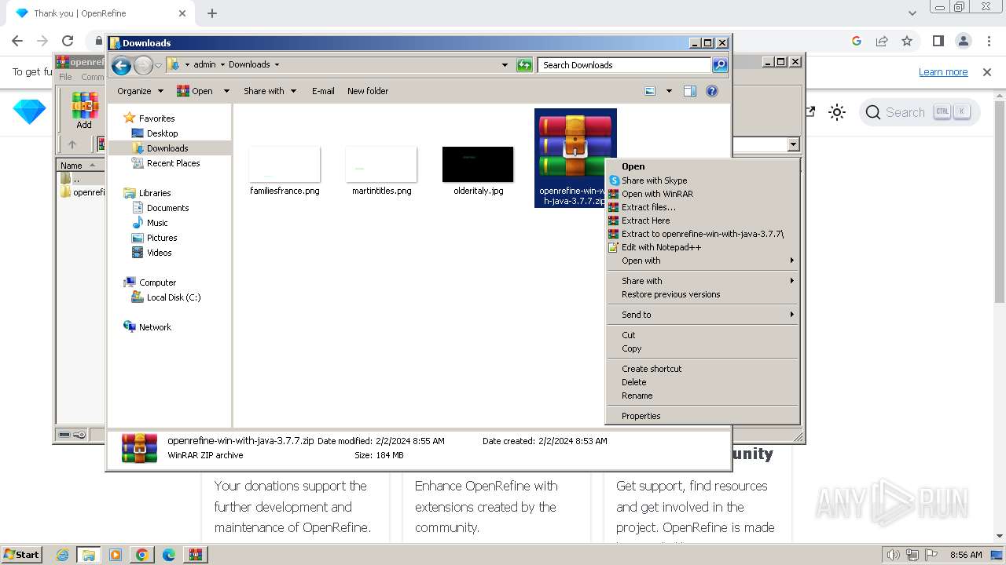This screenshot has width=1006, height=565.
Task: Open Chrome three-dot menu
Action: click(988, 41)
